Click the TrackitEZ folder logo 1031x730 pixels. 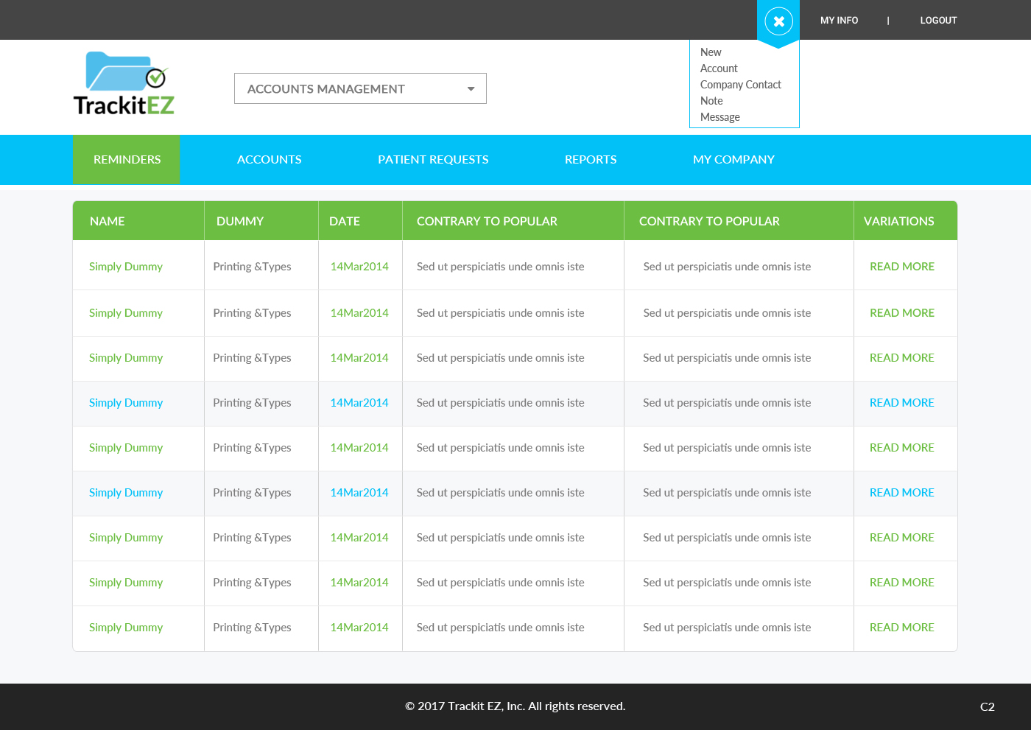point(124,84)
